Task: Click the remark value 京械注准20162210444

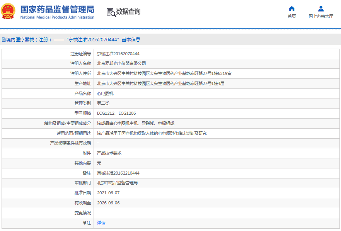Action: coord(118,173)
